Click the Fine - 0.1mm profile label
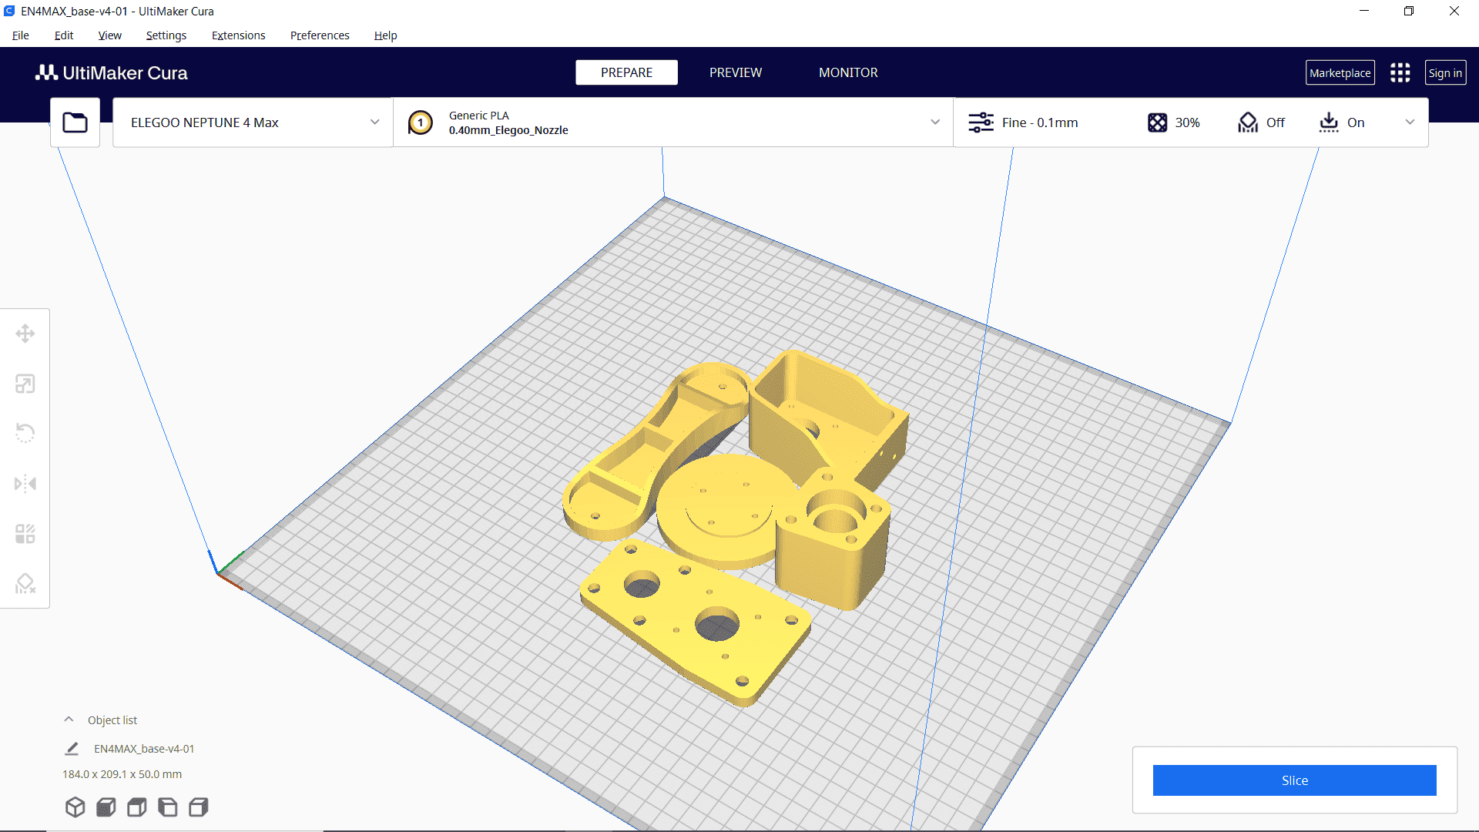 pyautogui.click(x=1040, y=122)
